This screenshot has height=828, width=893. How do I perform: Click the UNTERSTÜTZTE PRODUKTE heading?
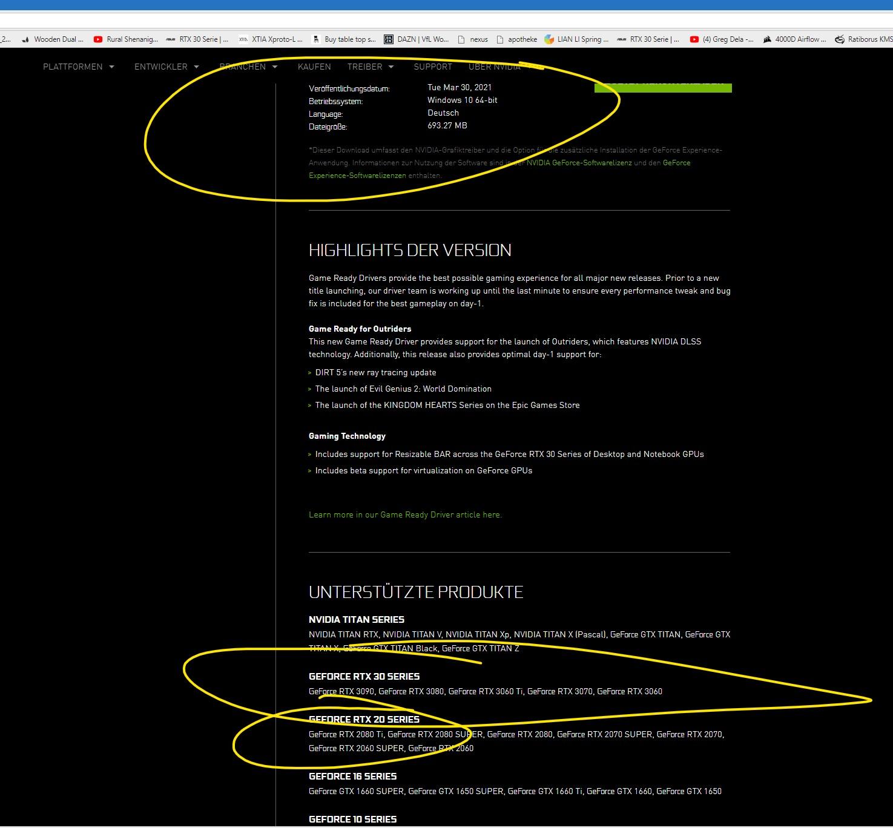click(x=416, y=592)
